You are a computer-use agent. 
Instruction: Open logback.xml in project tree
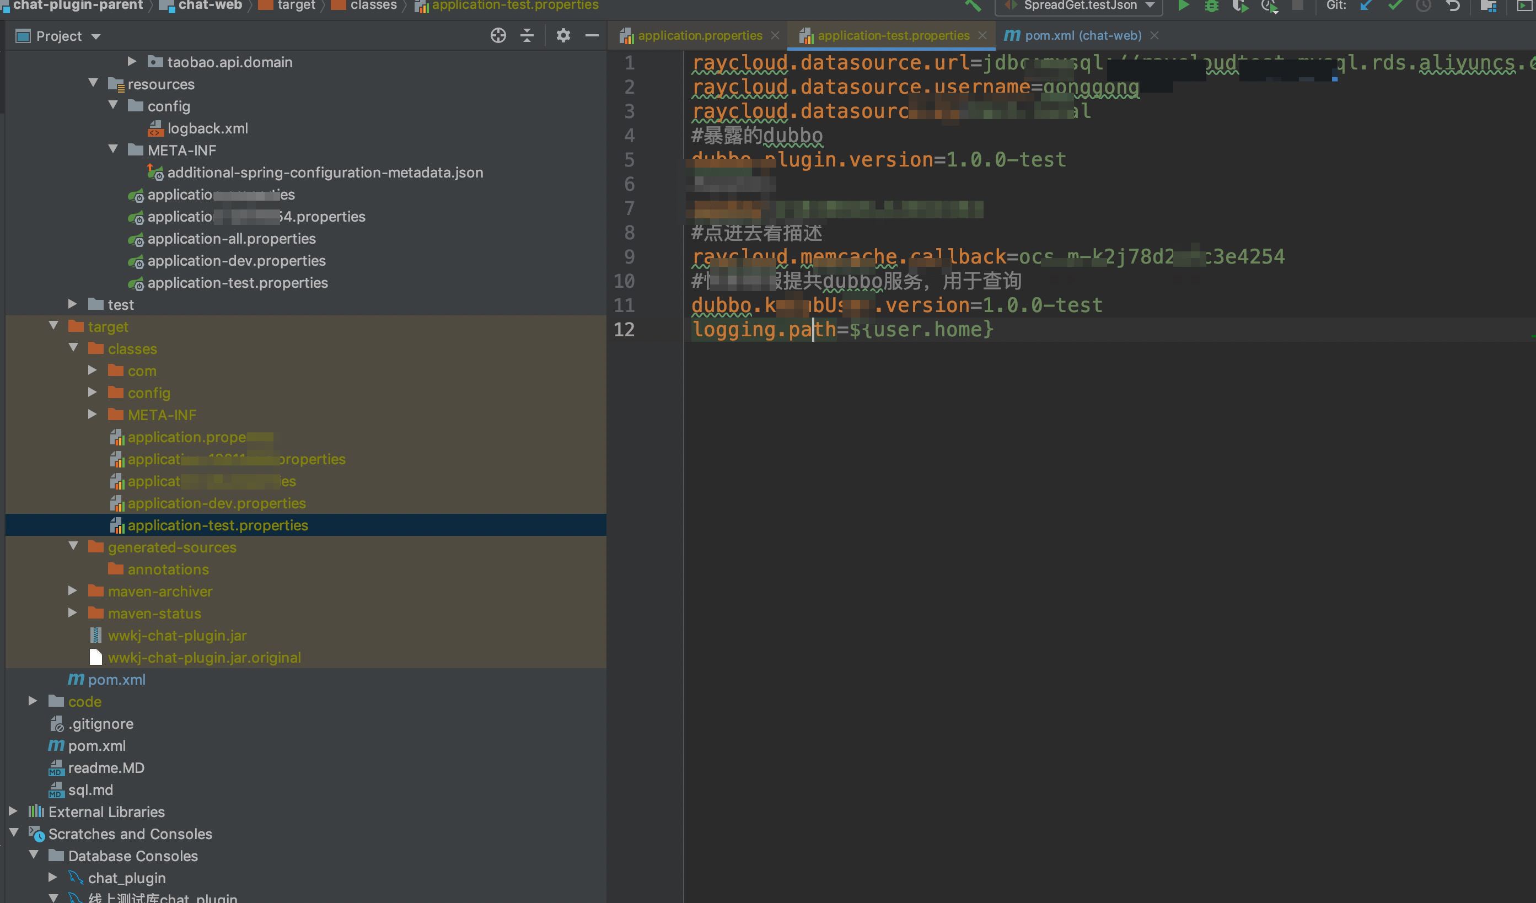pos(207,128)
